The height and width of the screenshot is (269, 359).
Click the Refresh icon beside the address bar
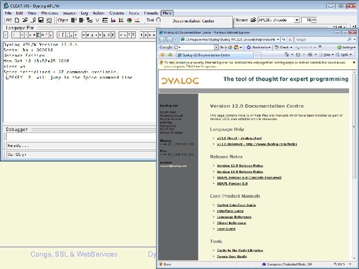283,39
